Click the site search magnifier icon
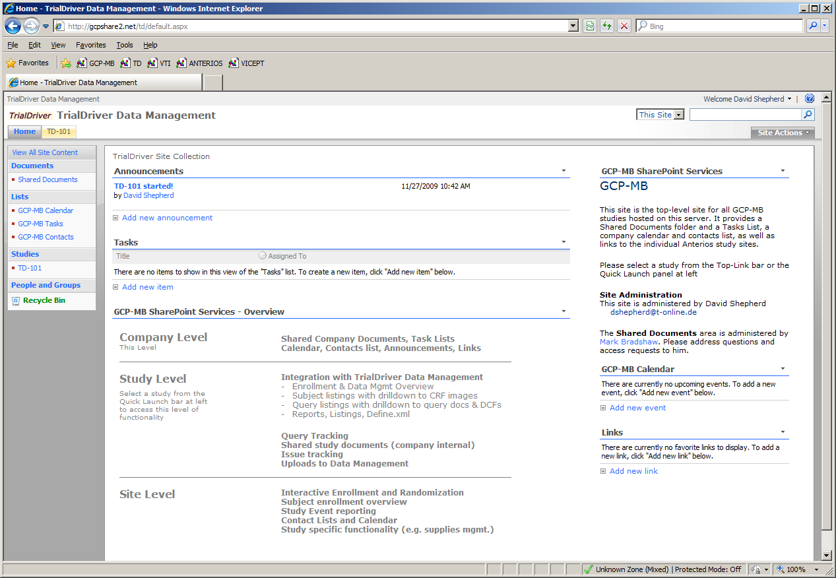Viewport: 836px width, 578px height. (x=808, y=115)
